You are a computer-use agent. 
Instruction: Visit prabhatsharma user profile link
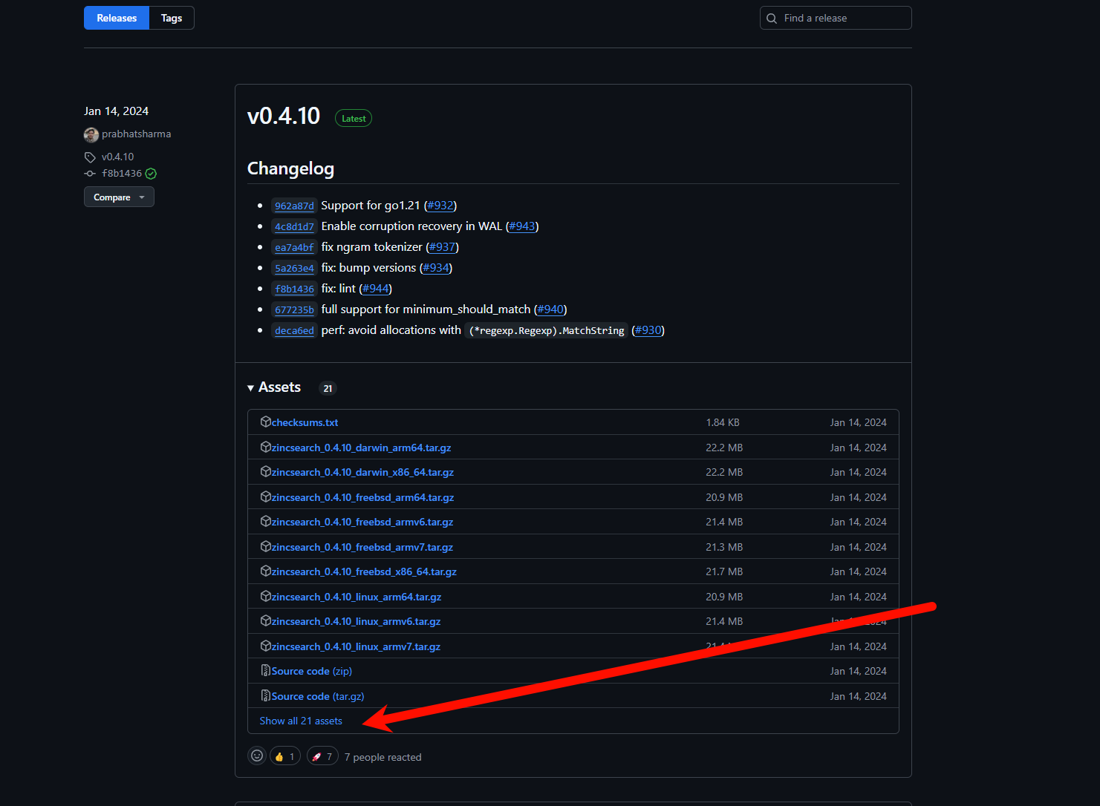(x=136, y=134)
